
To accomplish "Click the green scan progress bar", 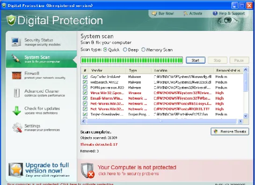I will tap(132, 60).
